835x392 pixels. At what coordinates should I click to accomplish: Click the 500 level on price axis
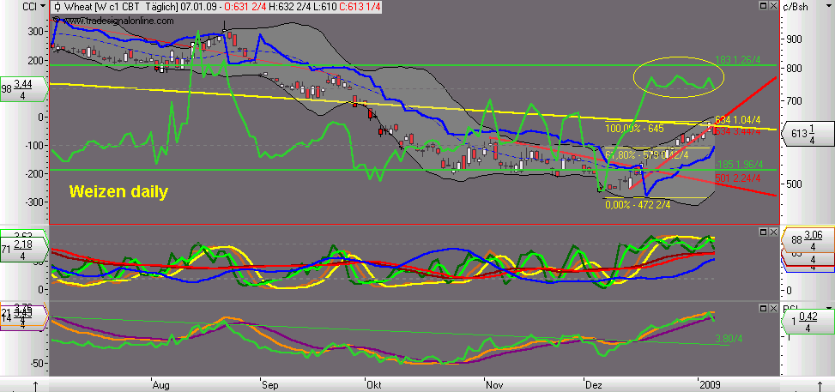(x=792, y=184)
